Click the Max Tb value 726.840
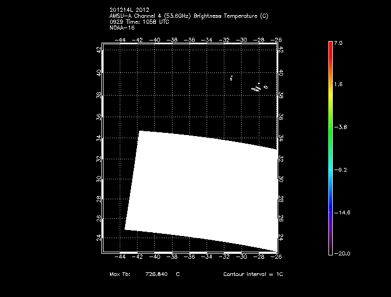391x297 pixels. [x=156, y=275]
